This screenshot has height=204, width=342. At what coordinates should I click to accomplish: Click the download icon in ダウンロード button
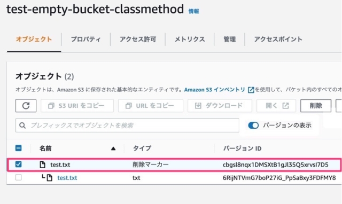(x=198, y=106)
